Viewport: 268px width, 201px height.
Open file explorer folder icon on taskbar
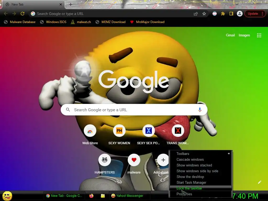103,196
